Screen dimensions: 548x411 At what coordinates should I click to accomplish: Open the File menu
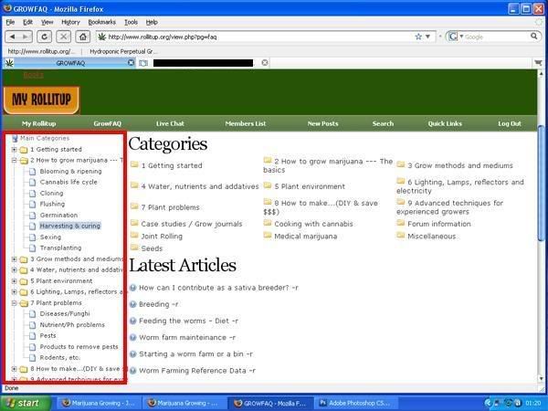[10, 22]
